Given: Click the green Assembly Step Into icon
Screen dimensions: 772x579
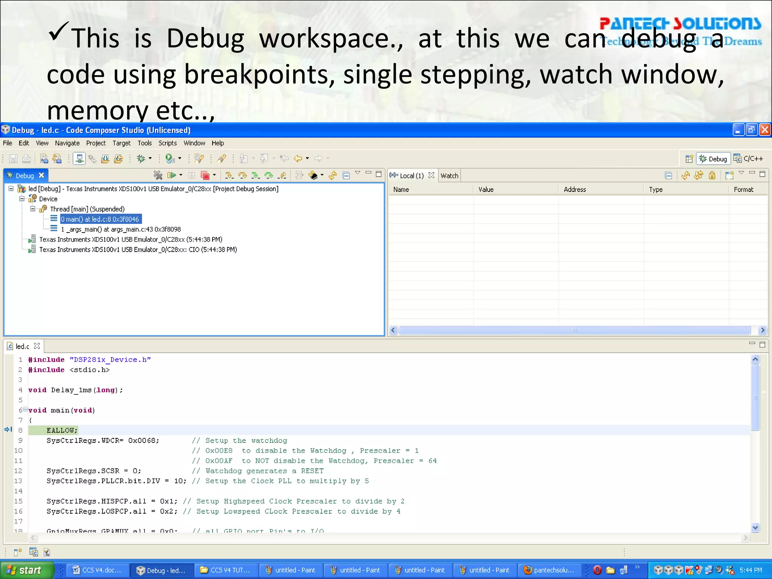Looking at the screenshot, I should (x=256, y=175).
